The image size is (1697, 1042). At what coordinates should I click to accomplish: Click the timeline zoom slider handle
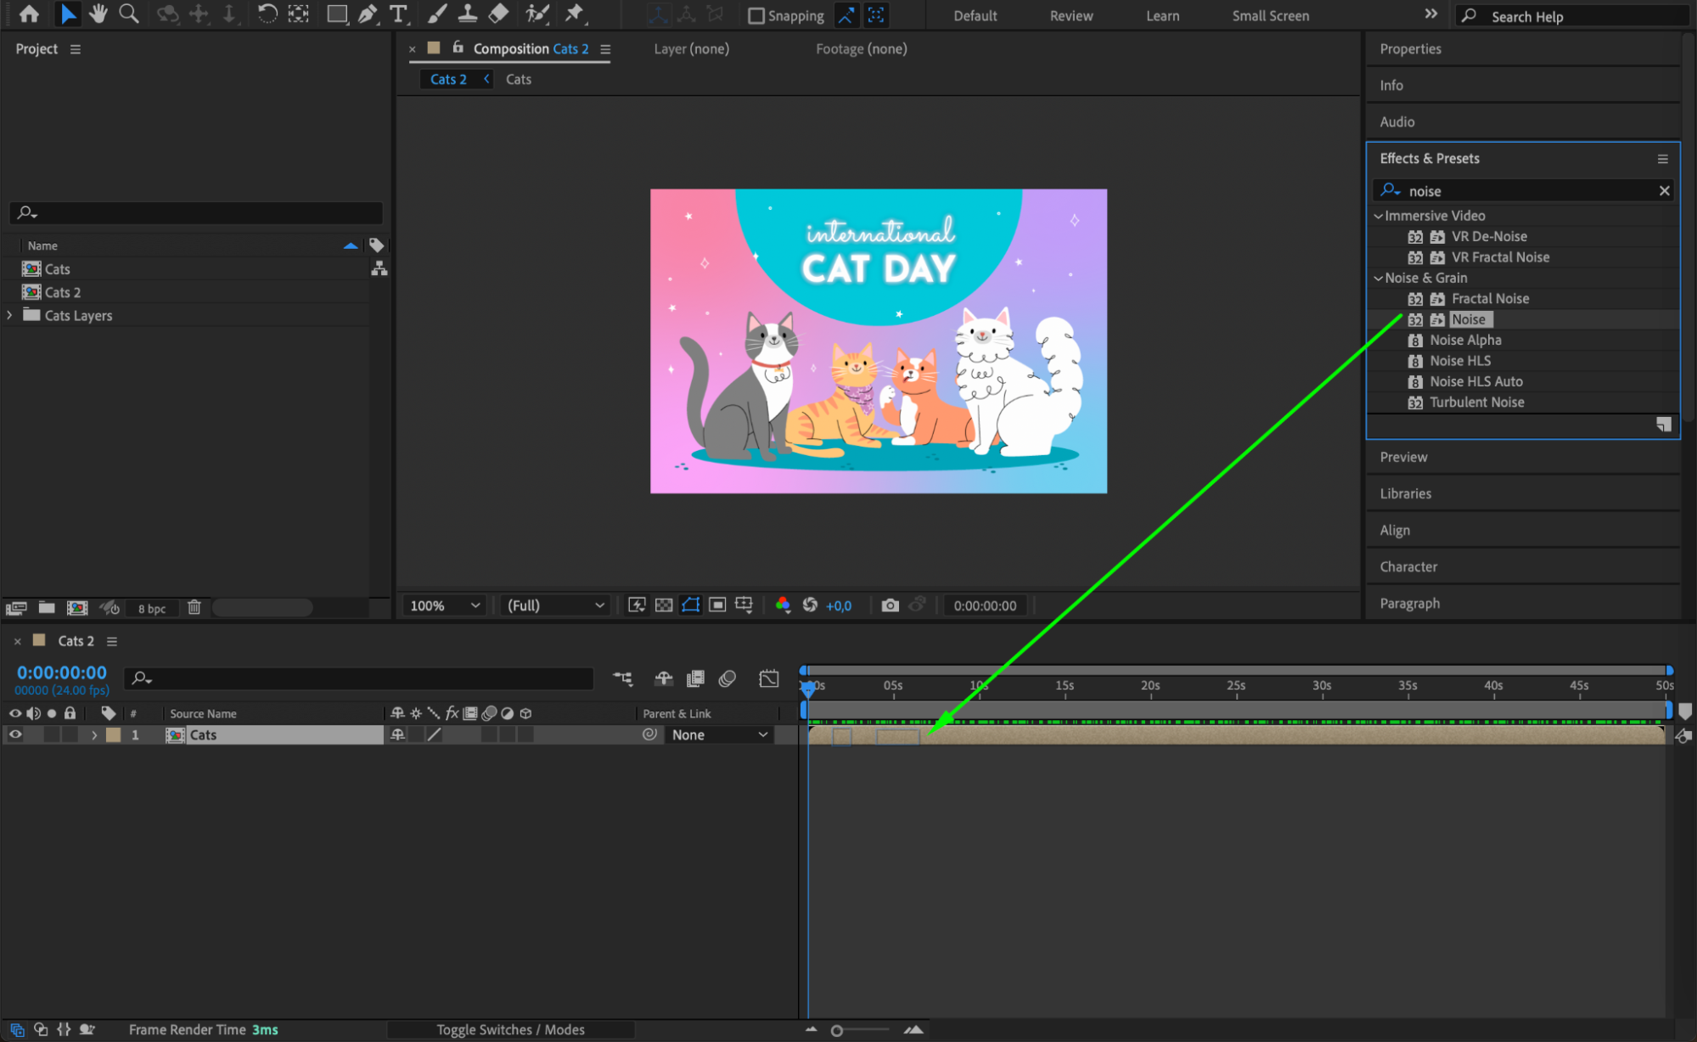tap(837, 1030)
